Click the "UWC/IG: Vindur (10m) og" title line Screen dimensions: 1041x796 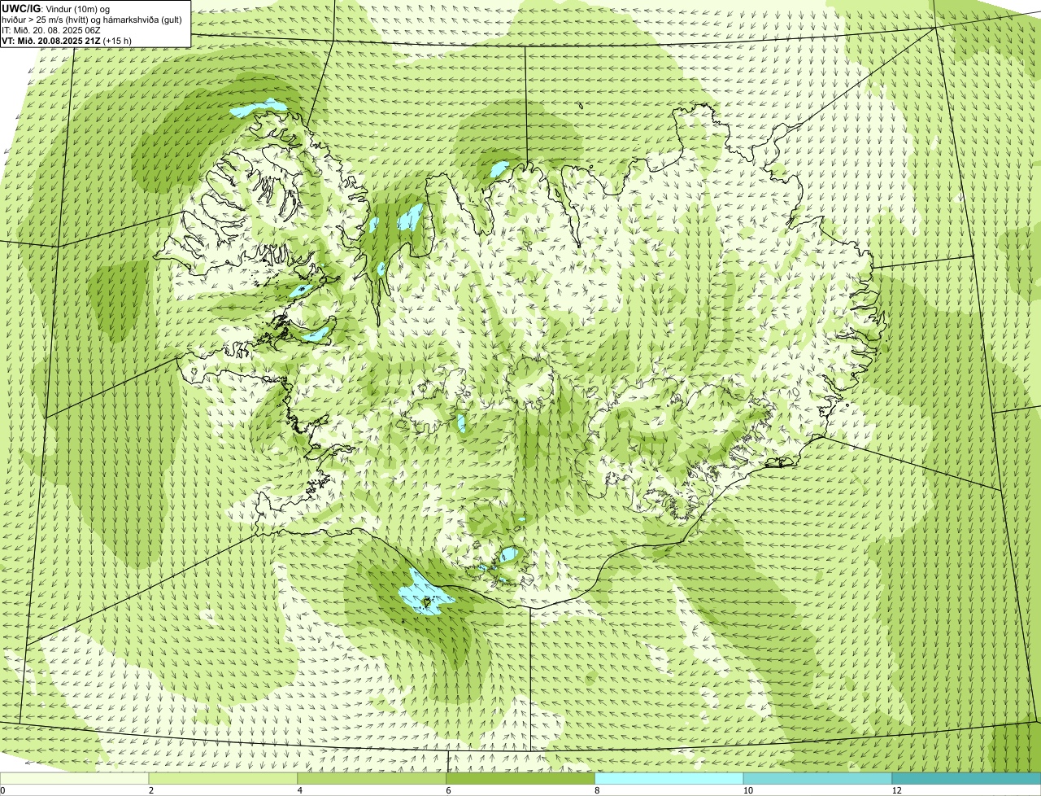point(56,9)
